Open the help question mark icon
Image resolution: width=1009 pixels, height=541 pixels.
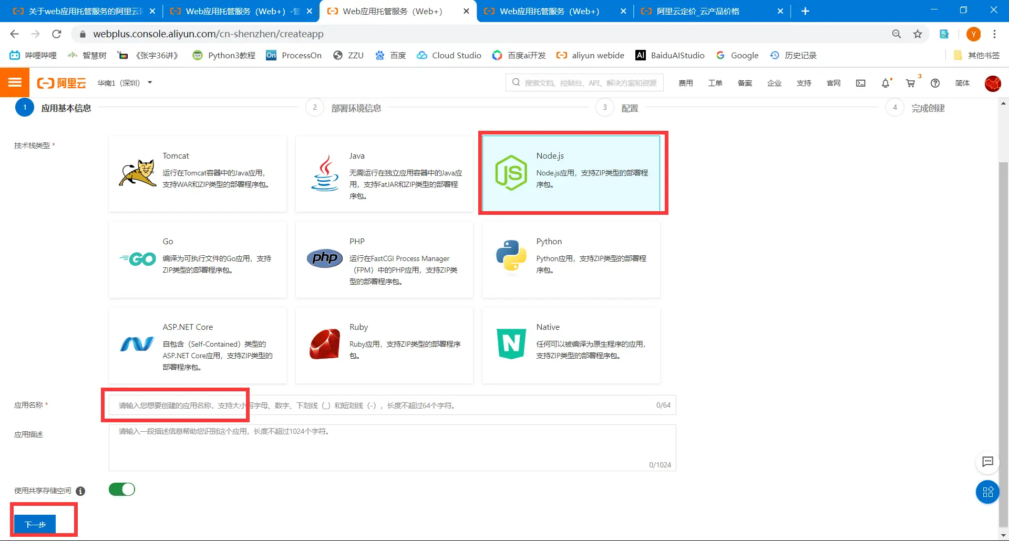point(935,83)
